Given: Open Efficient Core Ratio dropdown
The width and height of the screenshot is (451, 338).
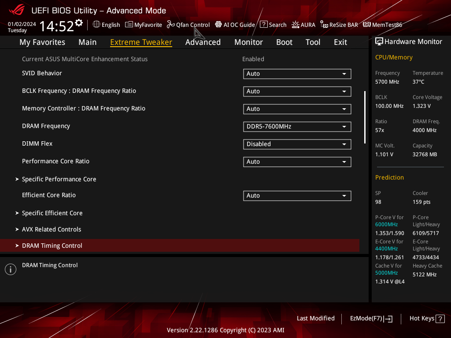Looking at the screenshot, I should tap(297, 195).
